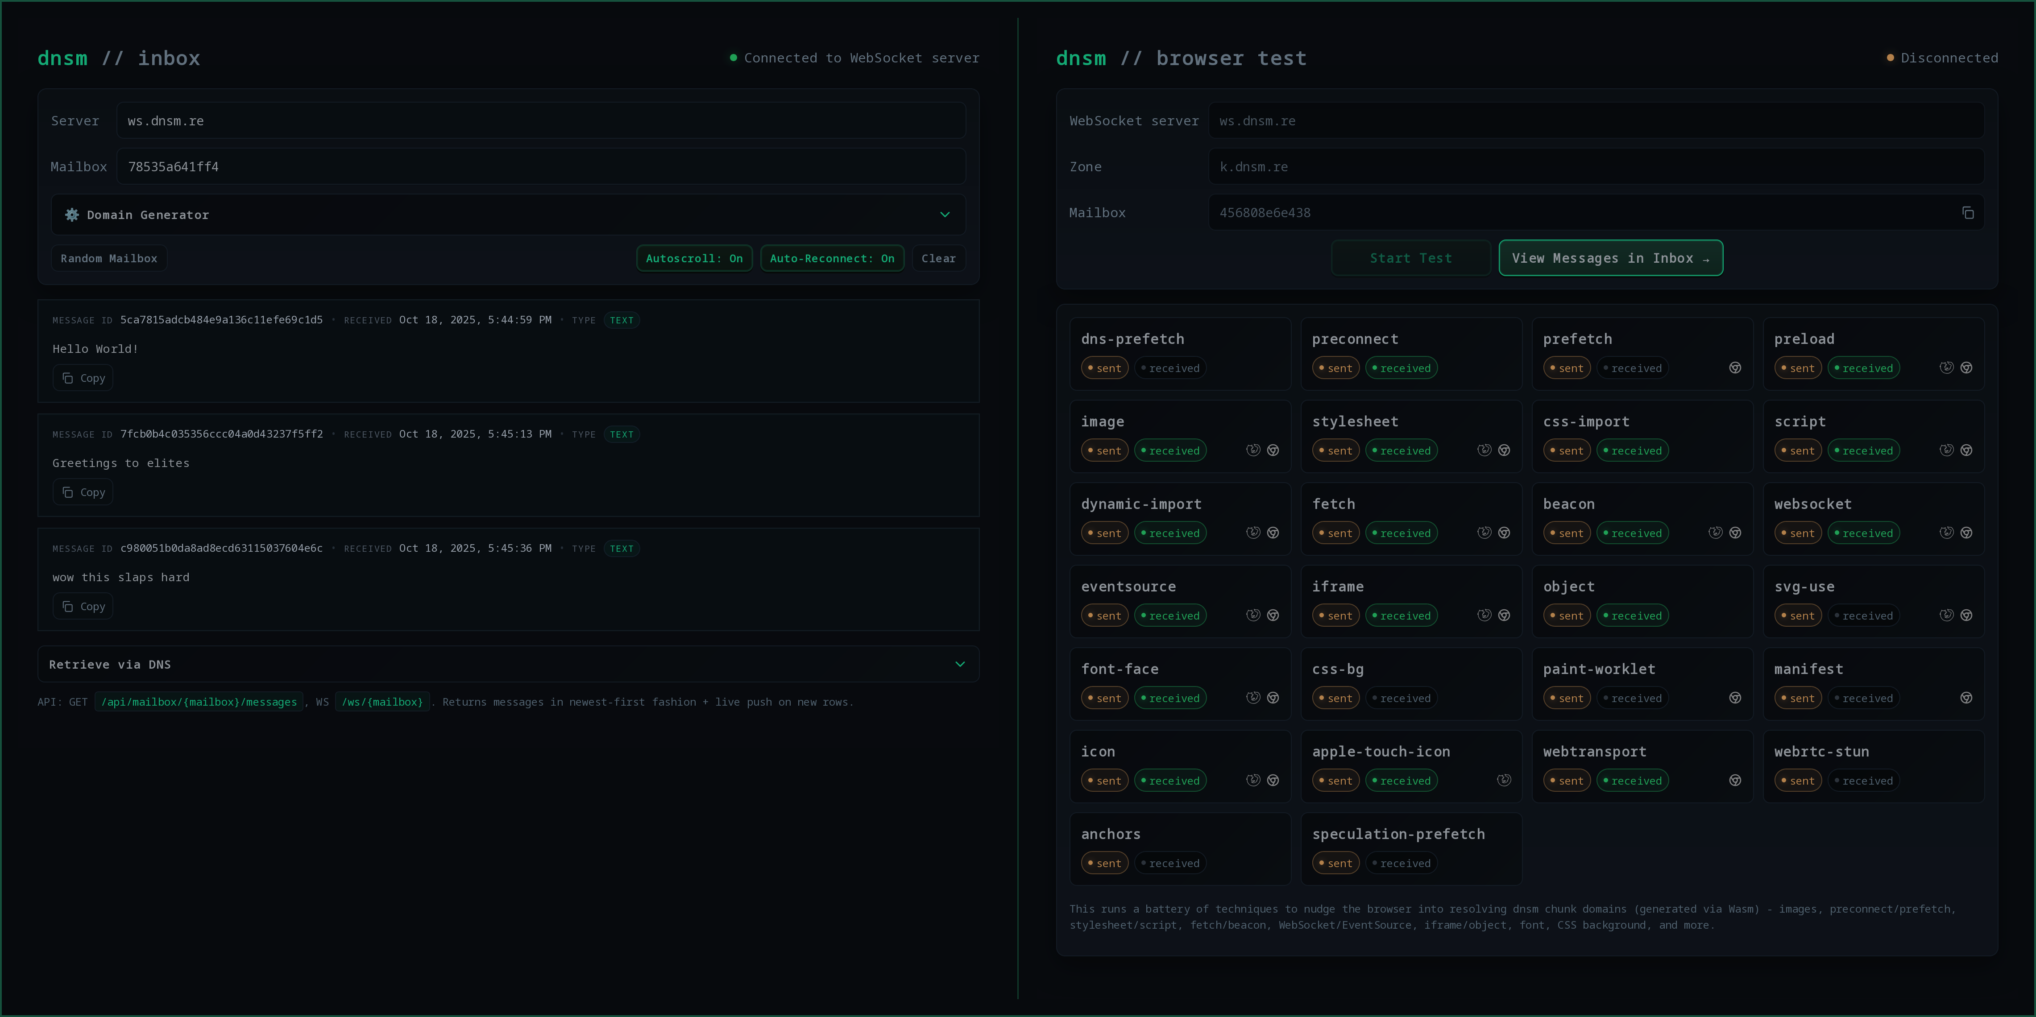The height and width of the screenshot is (1017, 2036).
Task: Expand the Retrieve via DNS chevron
Action: pyautogui.click(x=959, y=665)
